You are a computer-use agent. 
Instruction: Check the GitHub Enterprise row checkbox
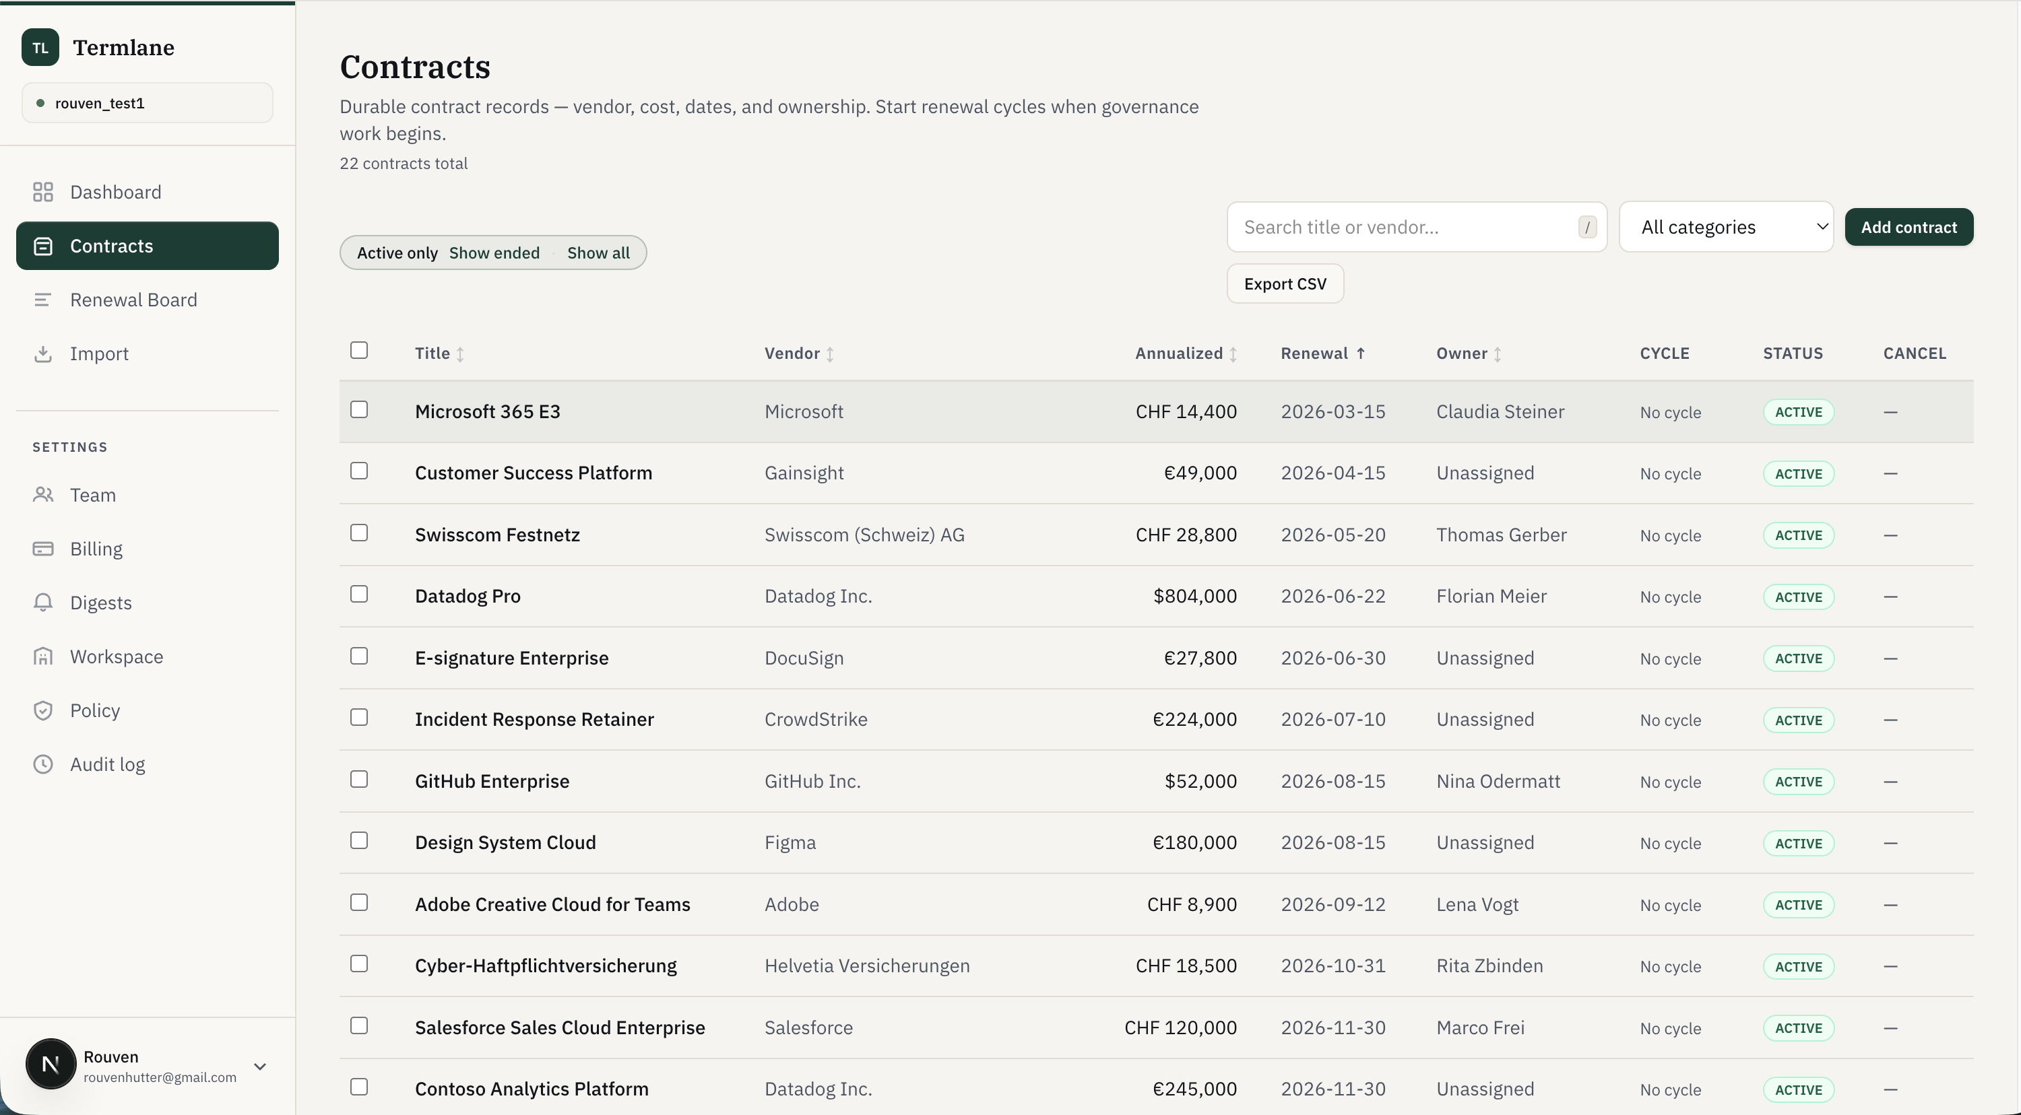coord(358,778)
